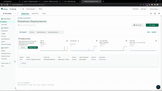Open the test_org organization dropdown

pyautogui.click(x=15, y=9)
